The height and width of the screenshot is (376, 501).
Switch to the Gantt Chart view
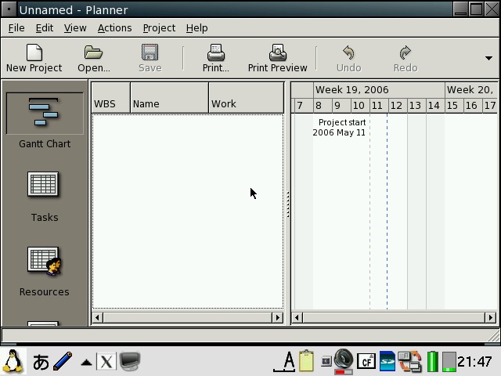coord(45,121)
